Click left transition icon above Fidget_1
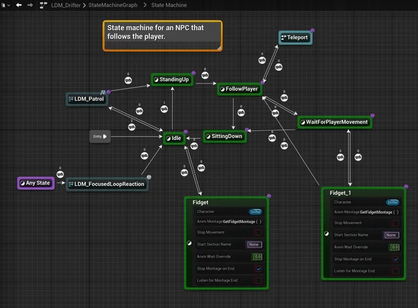 [x=341, y=157]
